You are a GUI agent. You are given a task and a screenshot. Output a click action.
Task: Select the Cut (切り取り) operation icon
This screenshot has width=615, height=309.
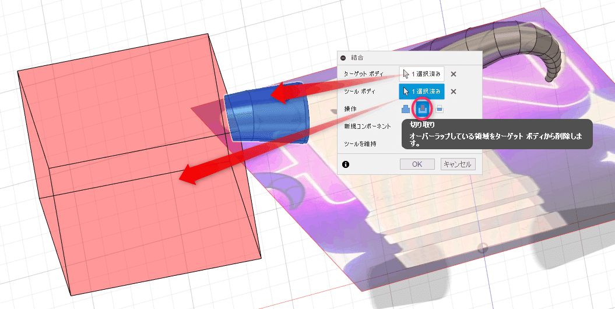point(422,109)
